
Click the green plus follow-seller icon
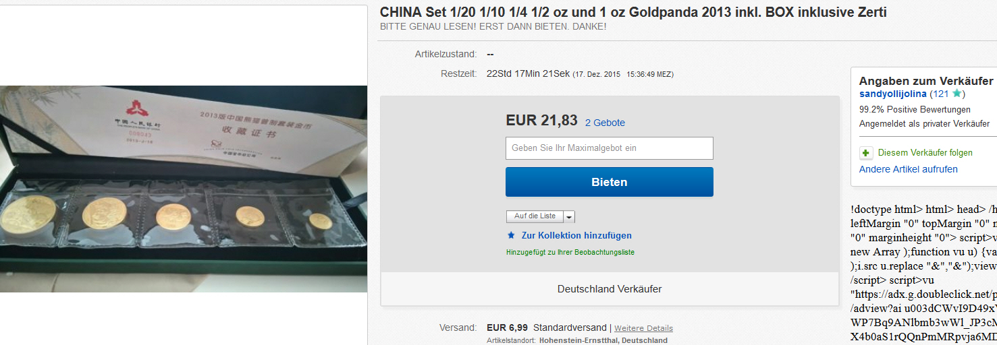coord(865,153)
